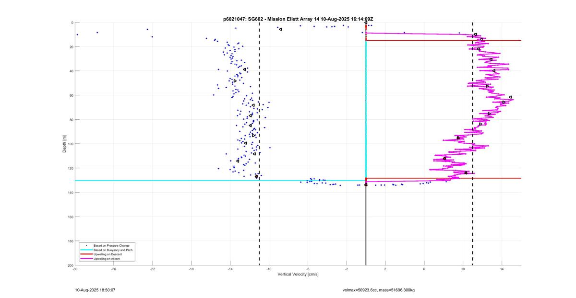576x298 pixels.
Task: Click the upper red horizontal line near 15 m
Action: [444, 40]
